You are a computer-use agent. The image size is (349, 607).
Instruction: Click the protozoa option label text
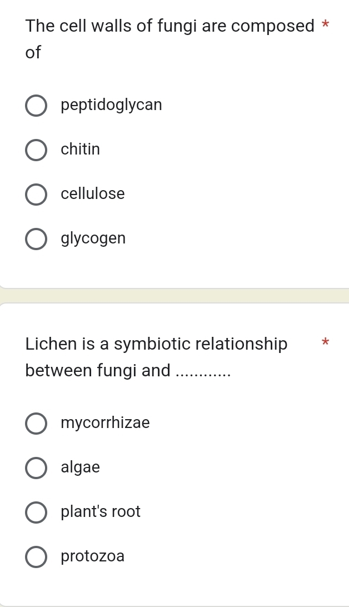tap(92, 556)
